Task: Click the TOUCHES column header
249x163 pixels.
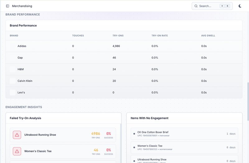Action: pyautogui.click(x=78, y=36)
